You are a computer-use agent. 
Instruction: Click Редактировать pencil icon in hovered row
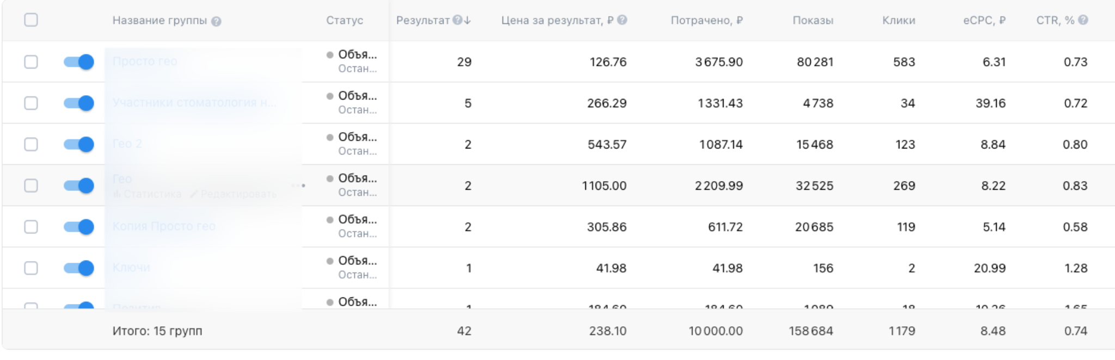click(193, 194)
